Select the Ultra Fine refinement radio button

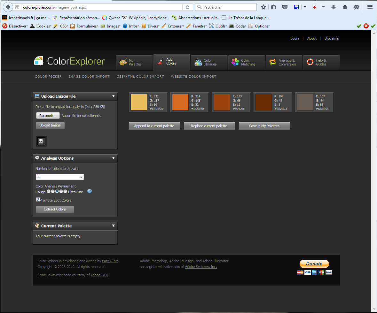[65, 192]
